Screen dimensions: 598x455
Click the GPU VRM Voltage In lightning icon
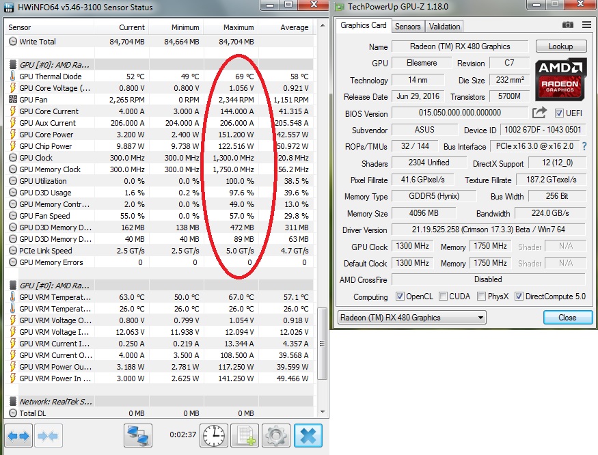(12, 332)
